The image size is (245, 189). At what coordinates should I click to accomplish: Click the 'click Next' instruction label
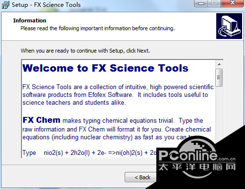[x=85, y=51]
